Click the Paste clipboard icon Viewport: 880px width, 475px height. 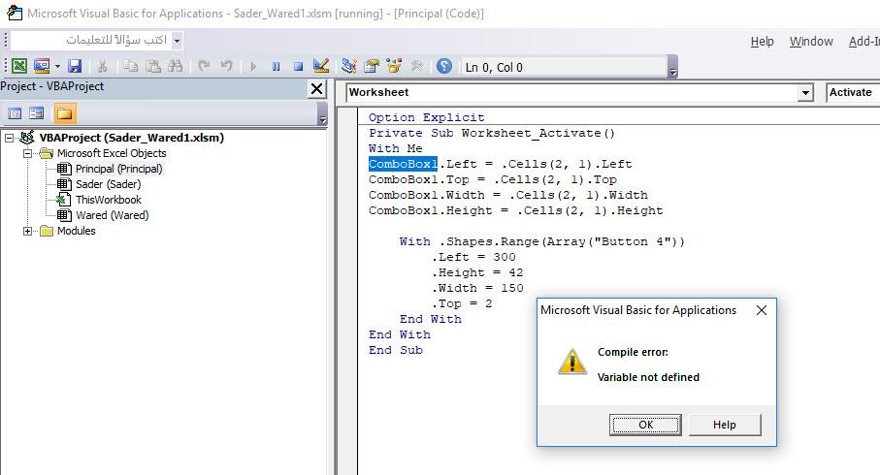pyautogui.click(x=153, y=66)
